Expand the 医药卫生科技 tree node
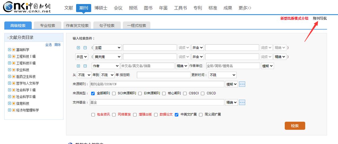338x144 pixels. point(9,76)
